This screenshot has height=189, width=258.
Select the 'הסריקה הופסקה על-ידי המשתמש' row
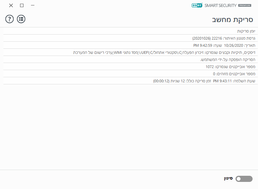(130, 60)
